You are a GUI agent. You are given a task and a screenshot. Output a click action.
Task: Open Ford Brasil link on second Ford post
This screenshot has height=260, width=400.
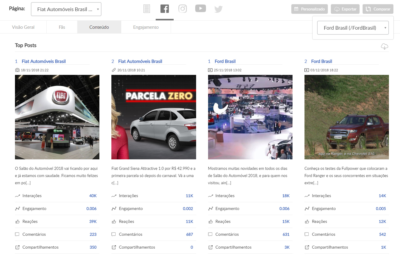[321, 61]
